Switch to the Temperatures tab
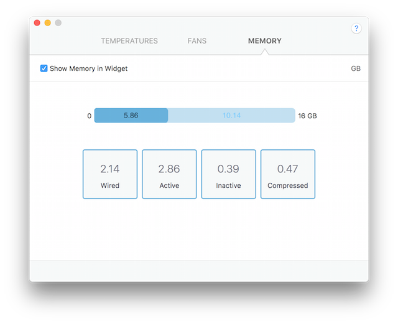The image size is (398, 324). click(129, 41)
